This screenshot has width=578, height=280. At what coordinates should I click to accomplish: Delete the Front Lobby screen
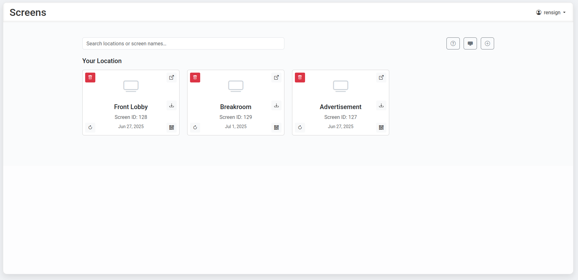[90, 77]
